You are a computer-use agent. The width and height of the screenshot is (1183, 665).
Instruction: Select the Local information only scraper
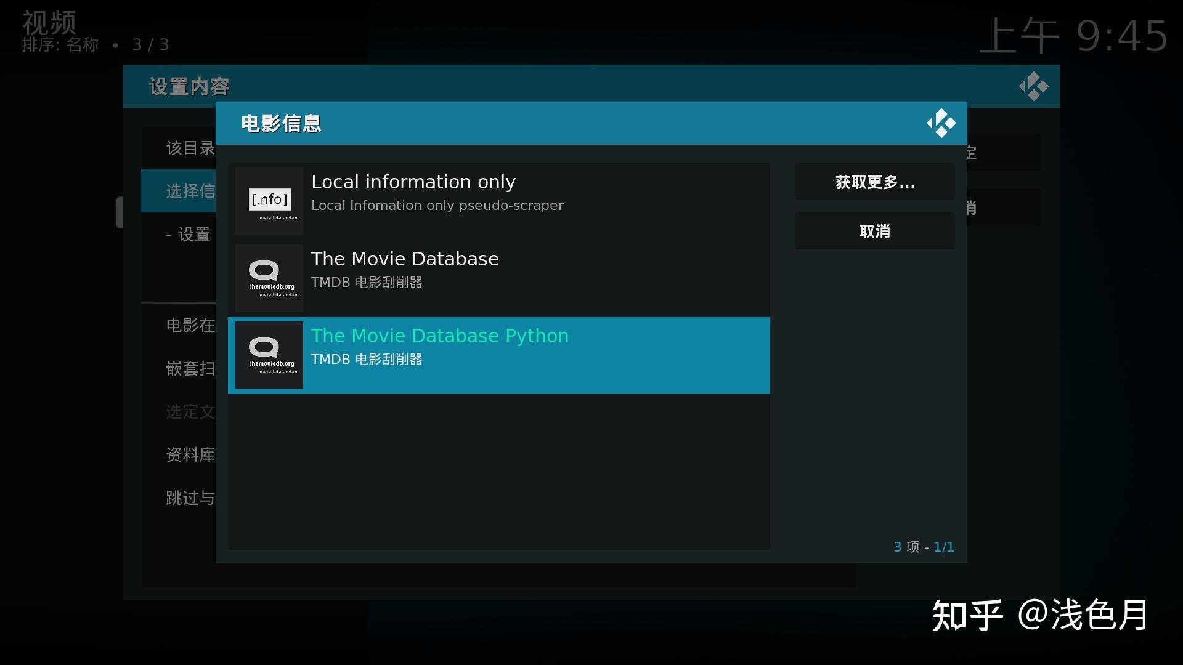pos(499,201)
